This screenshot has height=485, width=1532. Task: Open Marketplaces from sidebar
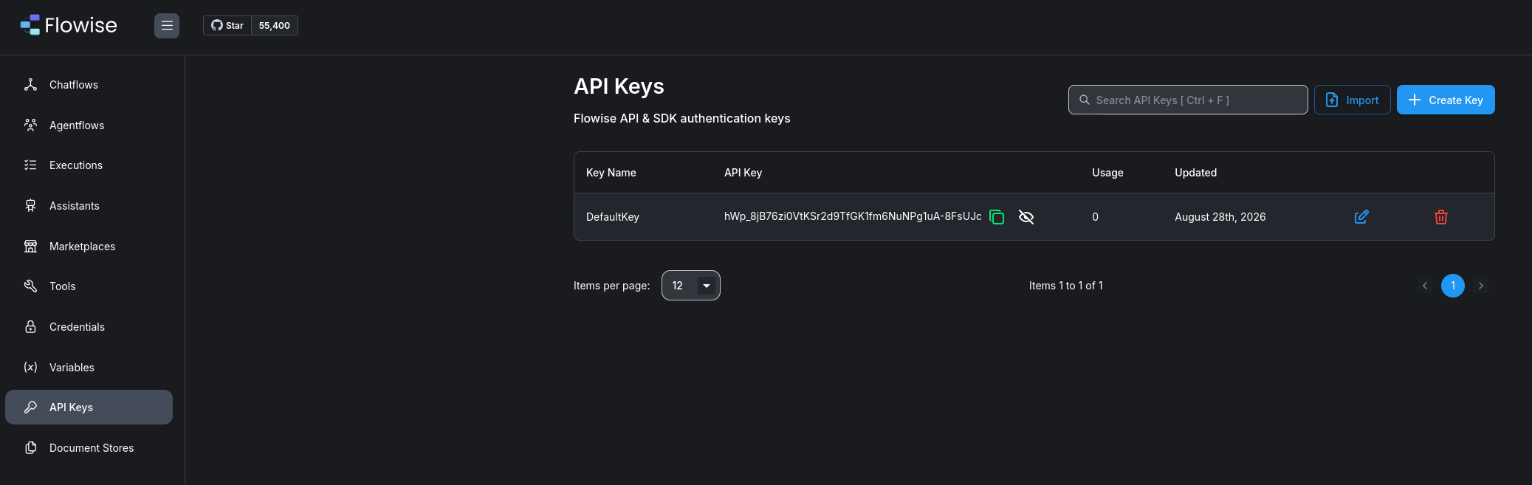pyautogui.click(x=89, y=247)
